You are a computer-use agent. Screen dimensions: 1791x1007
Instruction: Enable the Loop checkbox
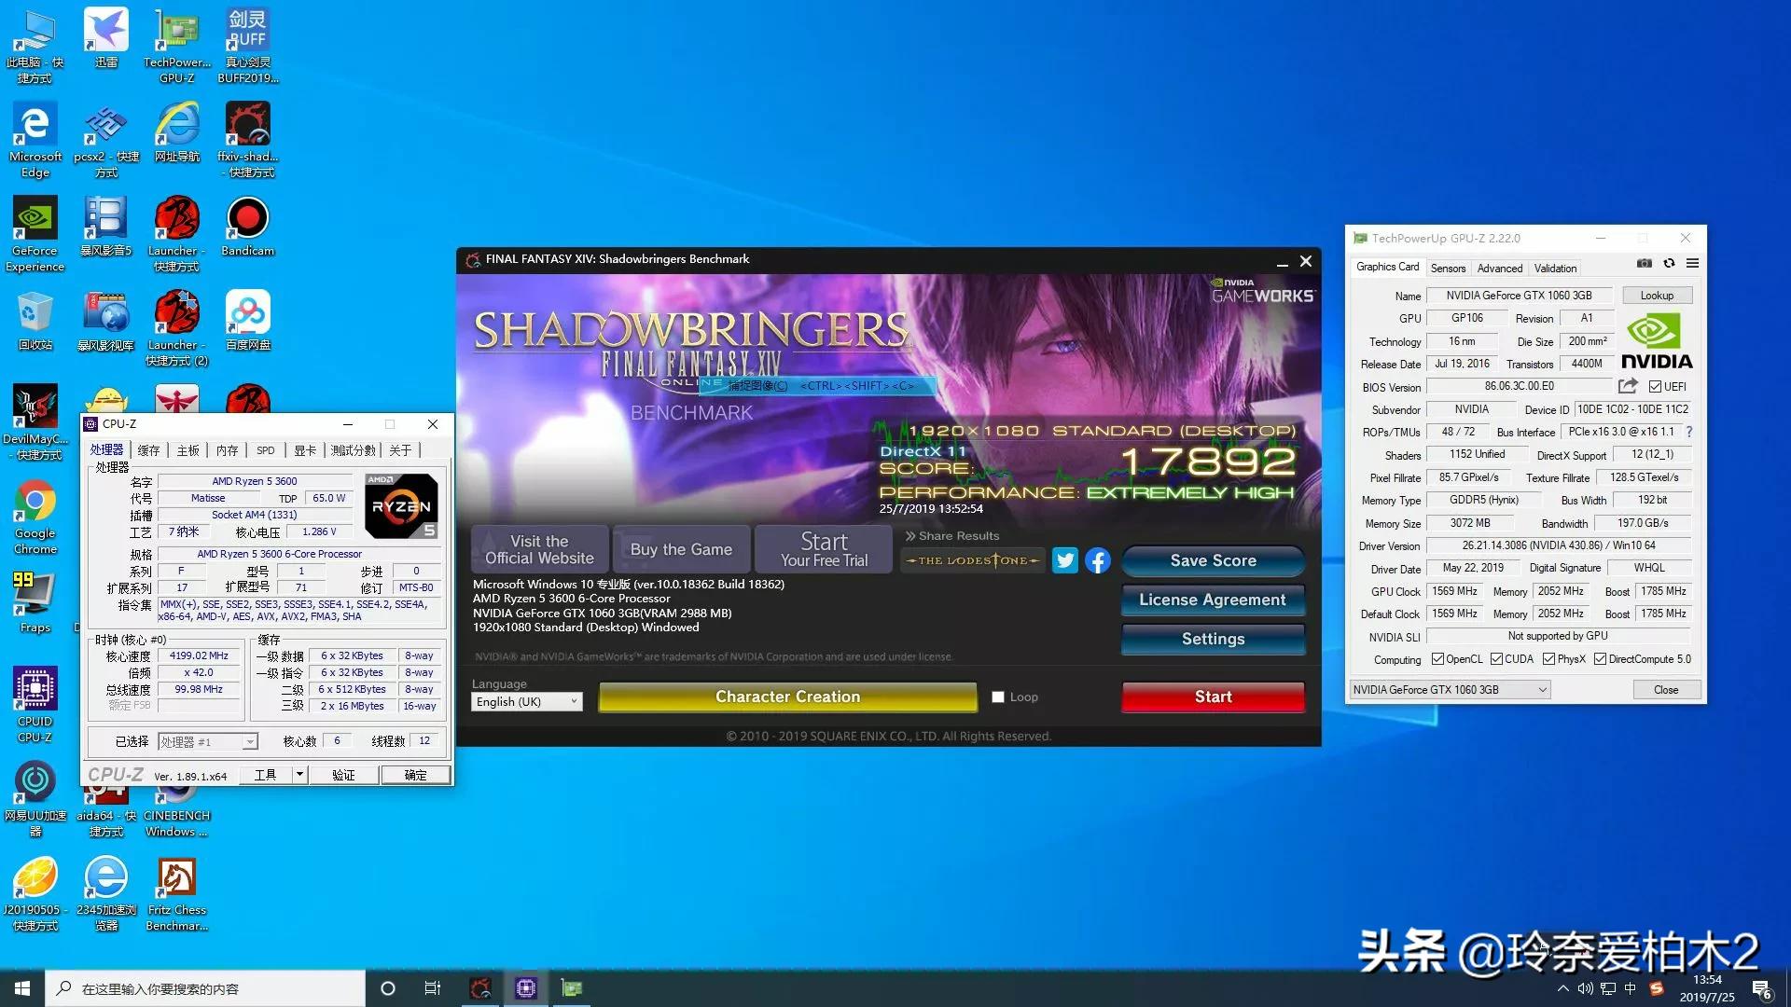998,697
